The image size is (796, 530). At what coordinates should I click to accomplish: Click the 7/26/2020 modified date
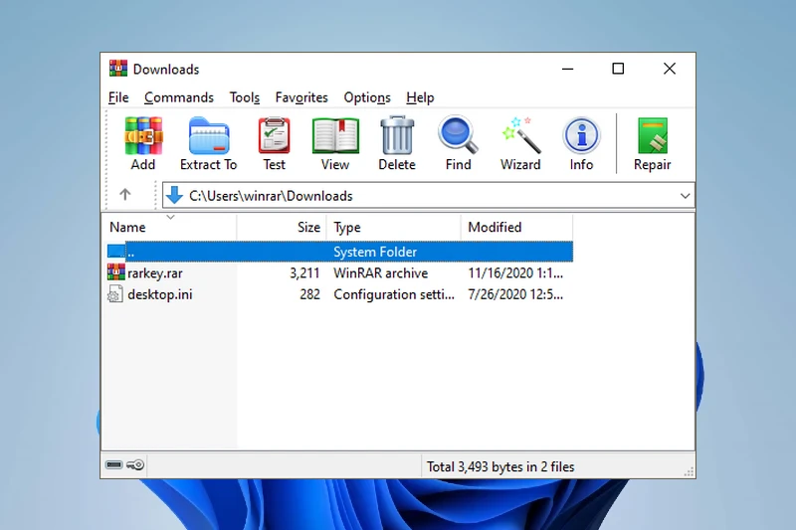515,294
